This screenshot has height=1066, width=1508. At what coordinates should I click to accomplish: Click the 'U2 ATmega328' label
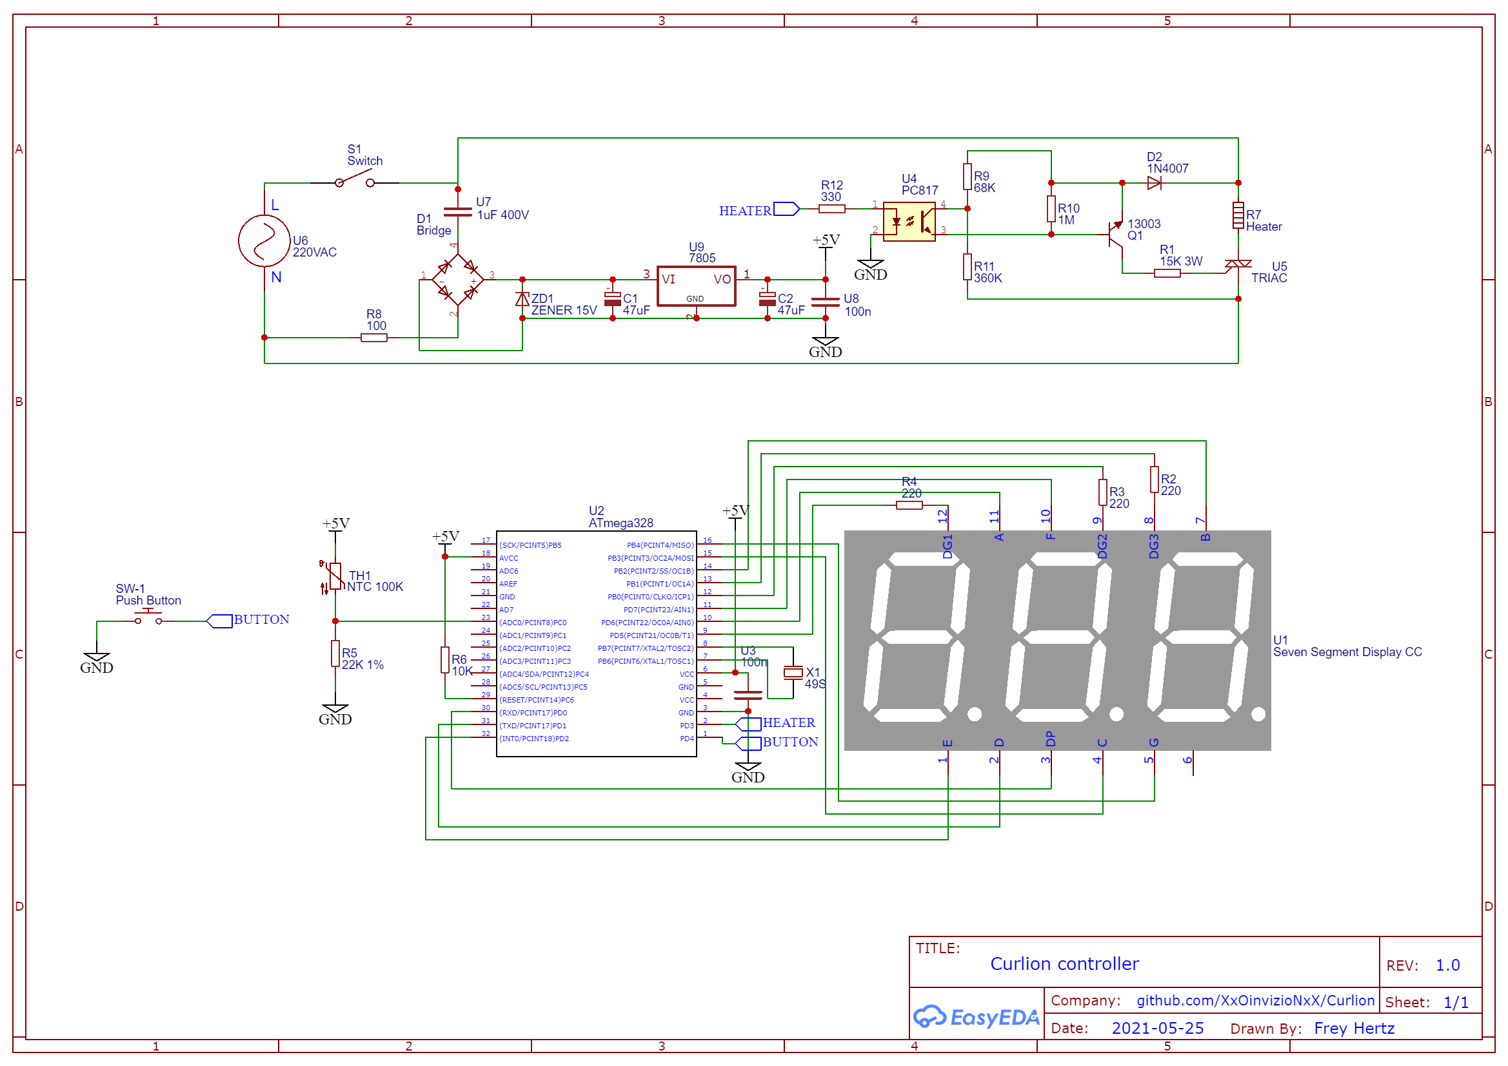(620, 517)
